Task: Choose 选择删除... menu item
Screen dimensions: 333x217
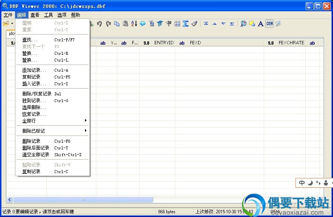Action: click(x=52, y=107)
